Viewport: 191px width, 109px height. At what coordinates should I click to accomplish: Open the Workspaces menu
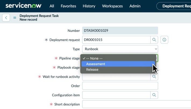[x=112, y=6]
